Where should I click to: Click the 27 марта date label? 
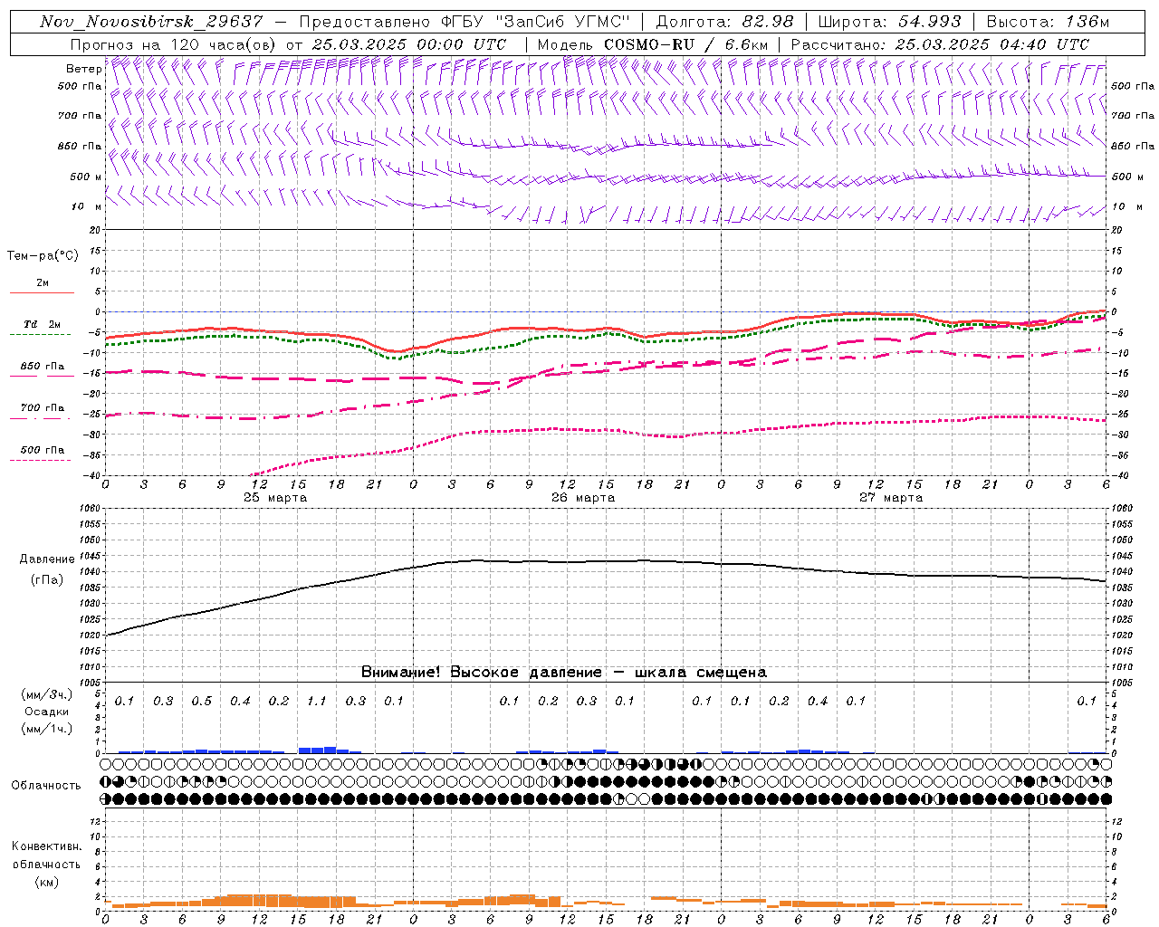(891, 498)
